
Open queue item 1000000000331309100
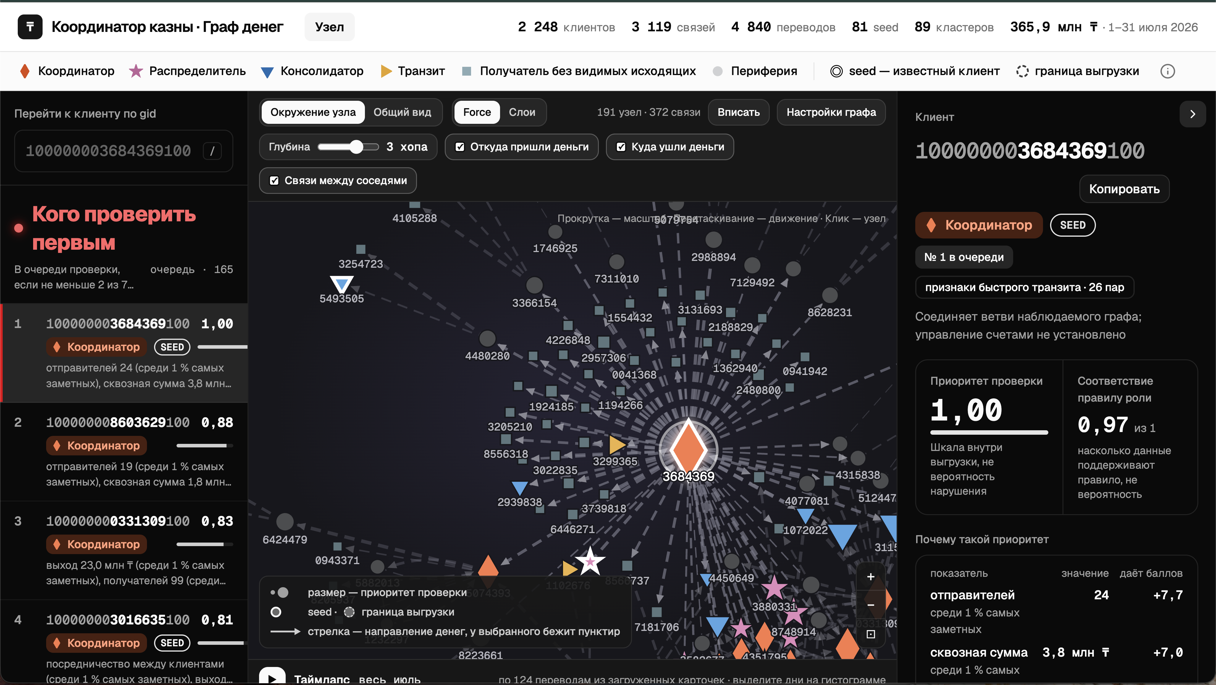click(124, 551)
